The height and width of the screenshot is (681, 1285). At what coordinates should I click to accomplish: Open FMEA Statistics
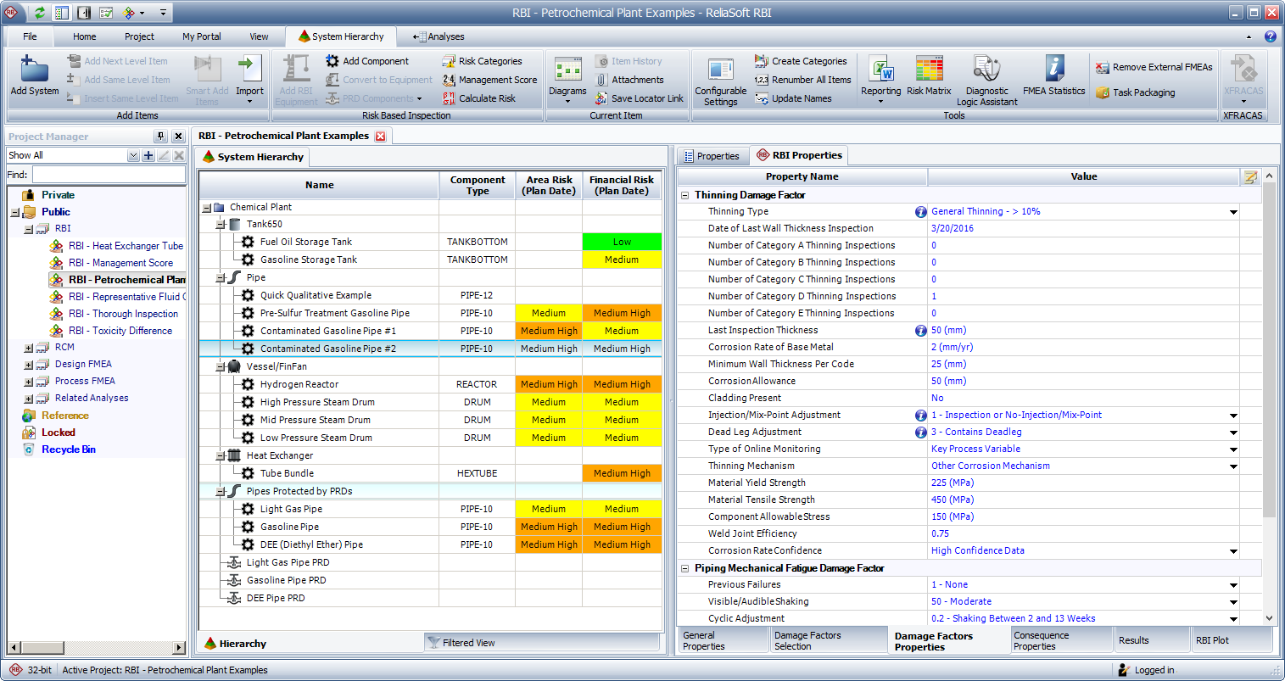[1053, 70]
